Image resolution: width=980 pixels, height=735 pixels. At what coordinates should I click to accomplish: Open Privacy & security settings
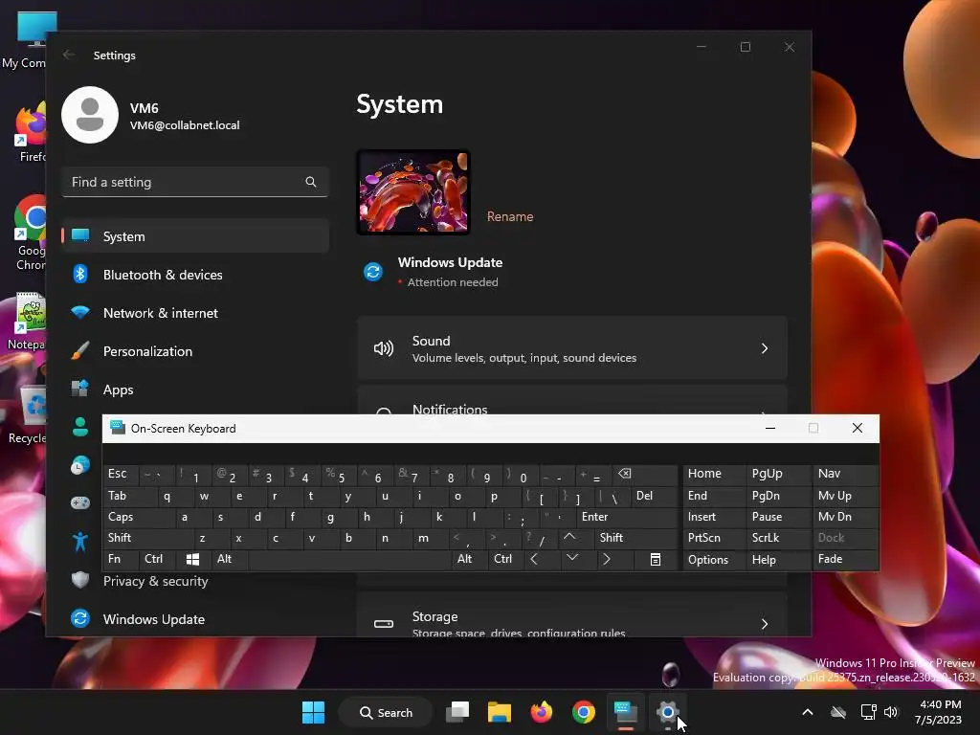click(195, 581)
